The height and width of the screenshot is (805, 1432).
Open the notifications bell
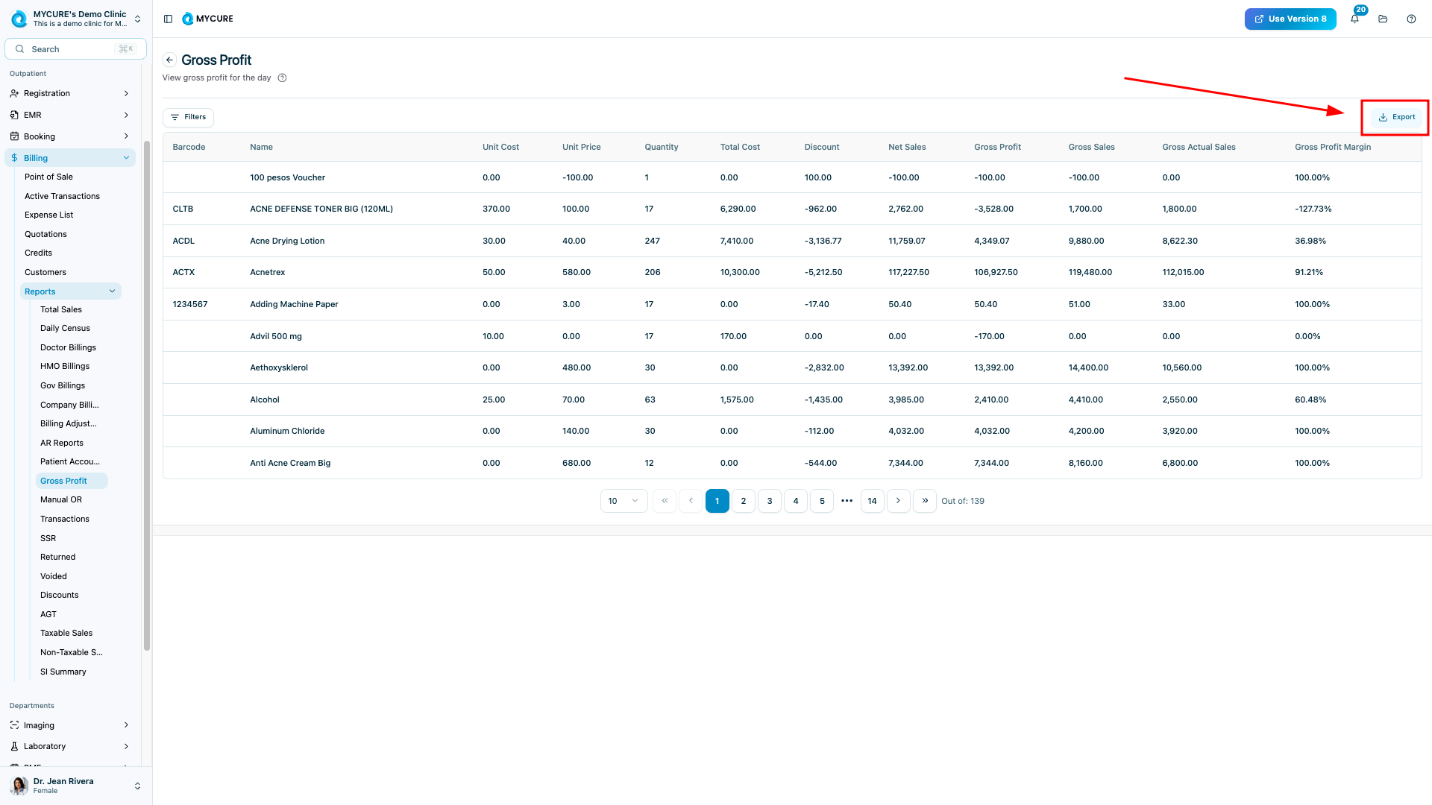[x=1354, y=19]
